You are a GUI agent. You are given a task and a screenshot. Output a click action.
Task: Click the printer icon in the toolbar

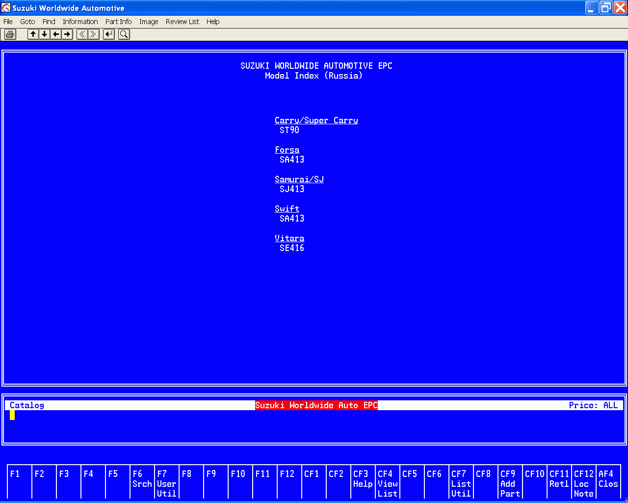click(10, 34)
